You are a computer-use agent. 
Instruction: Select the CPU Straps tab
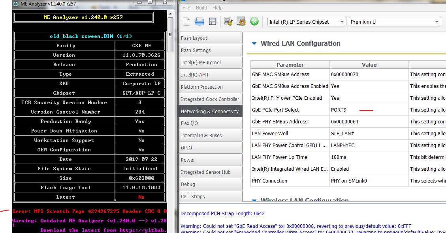[211, 196]
